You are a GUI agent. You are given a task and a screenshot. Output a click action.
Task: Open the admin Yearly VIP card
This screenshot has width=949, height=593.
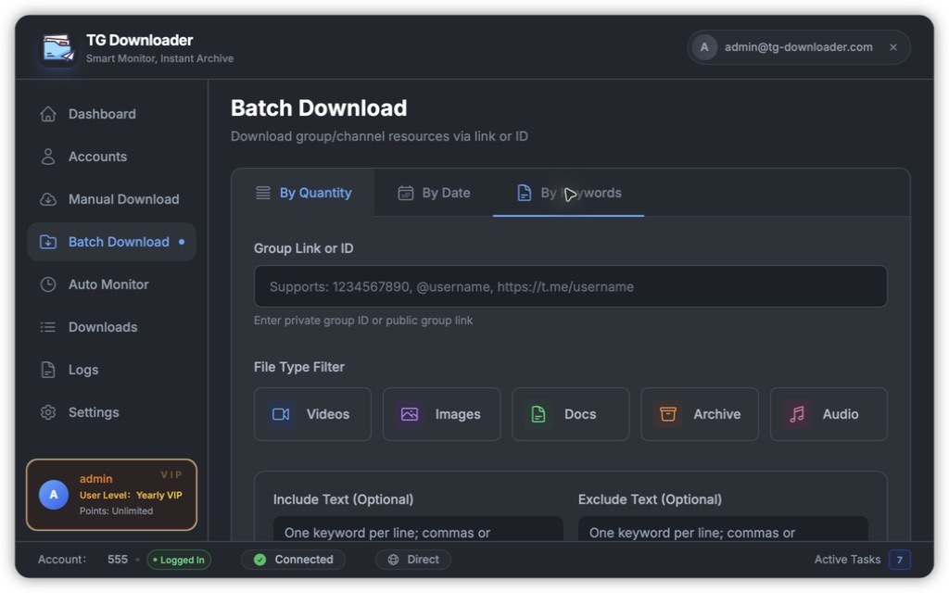coord(111,495)
